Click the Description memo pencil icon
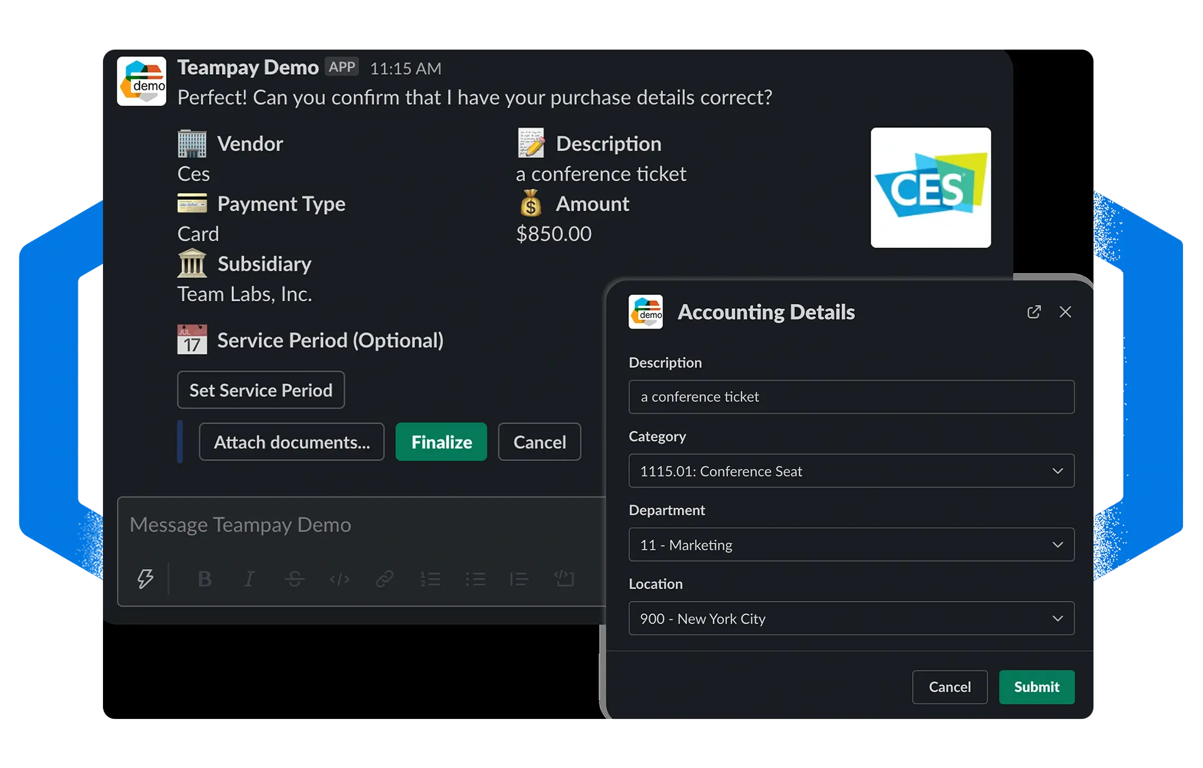This screenshot has height=768, width=1203. 531,143
